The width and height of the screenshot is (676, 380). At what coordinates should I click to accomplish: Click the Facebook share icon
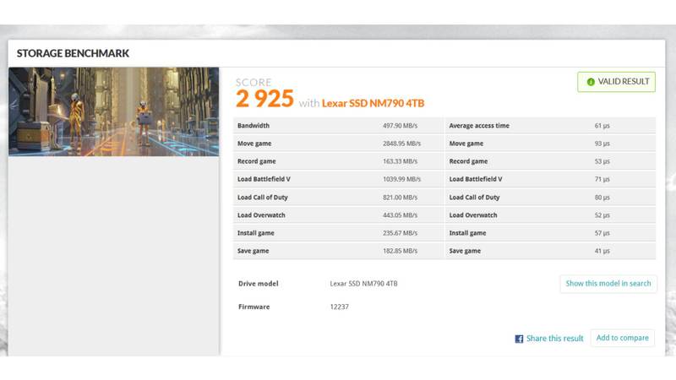519,339
